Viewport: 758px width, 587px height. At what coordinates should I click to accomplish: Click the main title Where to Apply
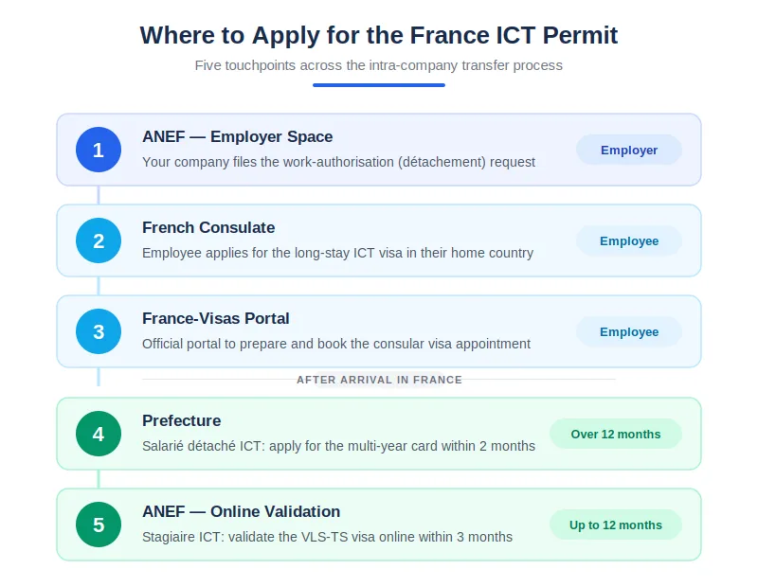(x=378, y=35)
